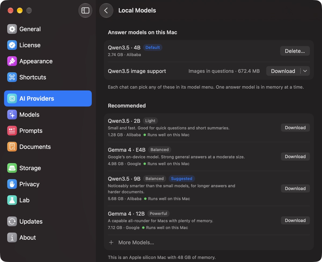Click the plus icon beside More Models

(x=111, y=242)
